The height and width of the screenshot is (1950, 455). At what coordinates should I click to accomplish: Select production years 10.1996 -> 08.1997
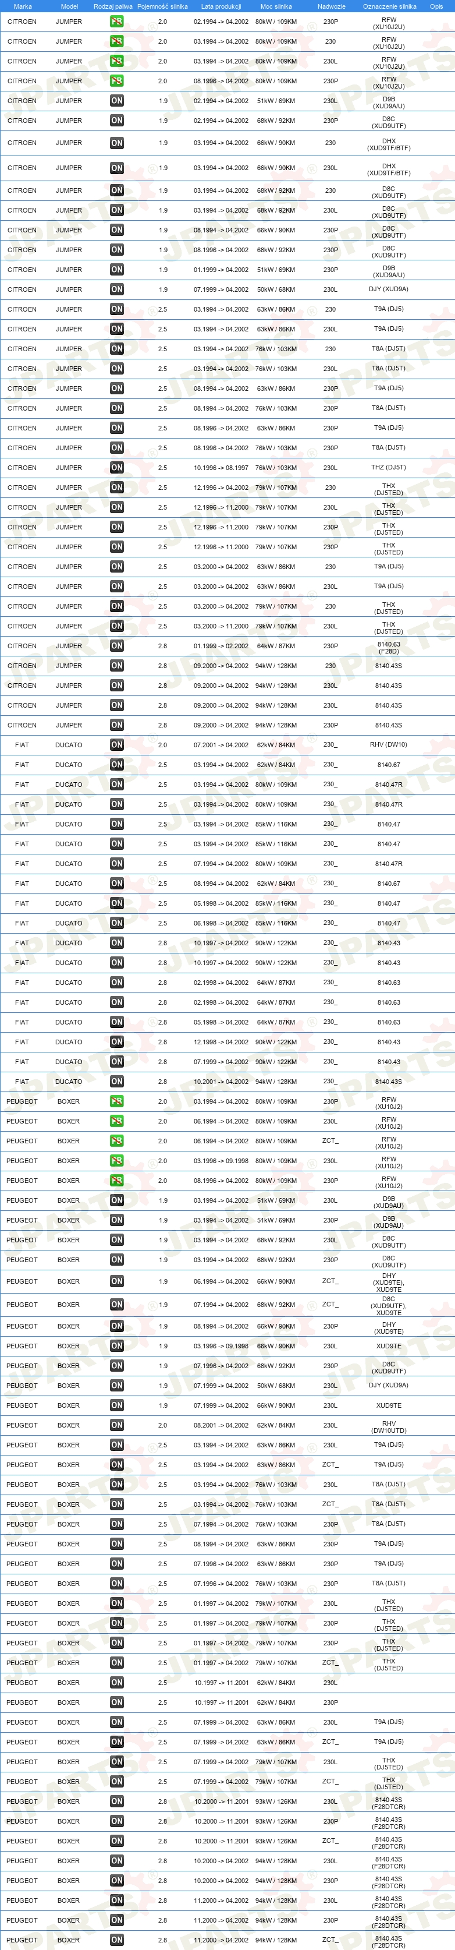click(x=221, y=468)
